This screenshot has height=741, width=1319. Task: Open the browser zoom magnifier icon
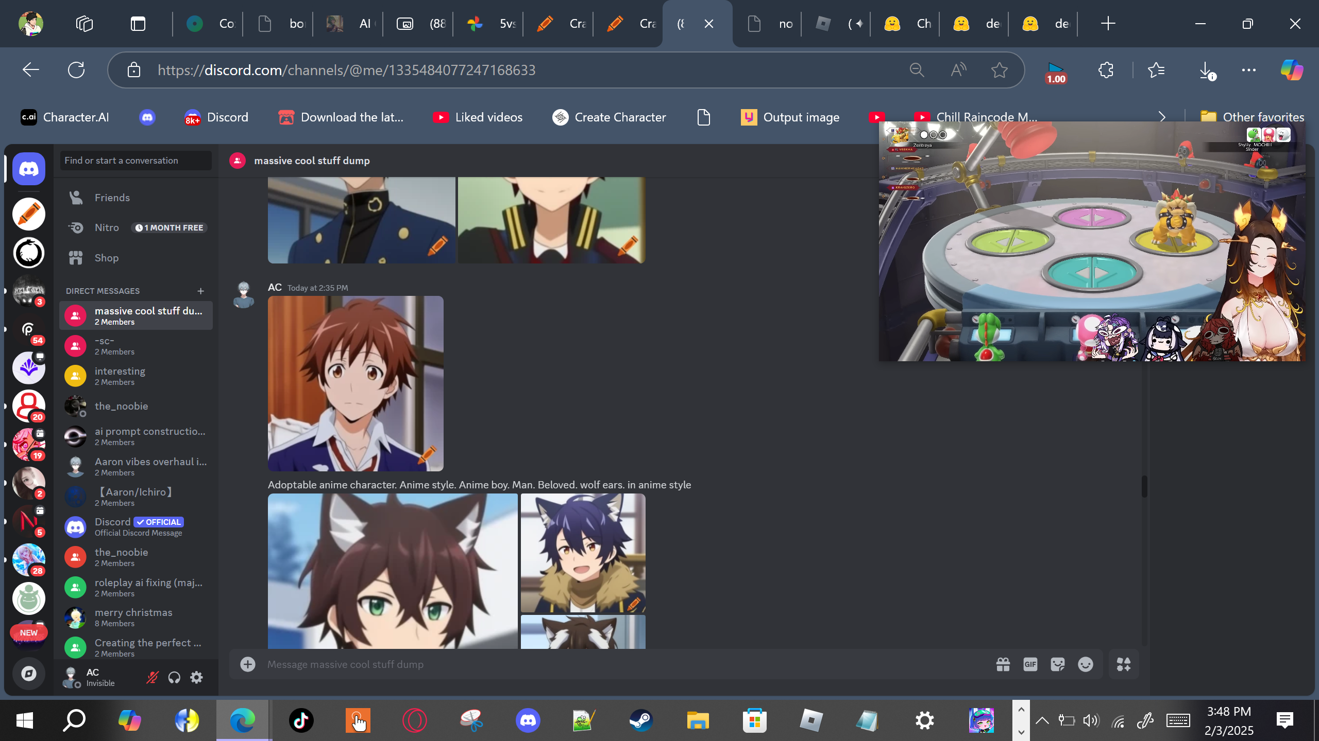coord(917,70)
